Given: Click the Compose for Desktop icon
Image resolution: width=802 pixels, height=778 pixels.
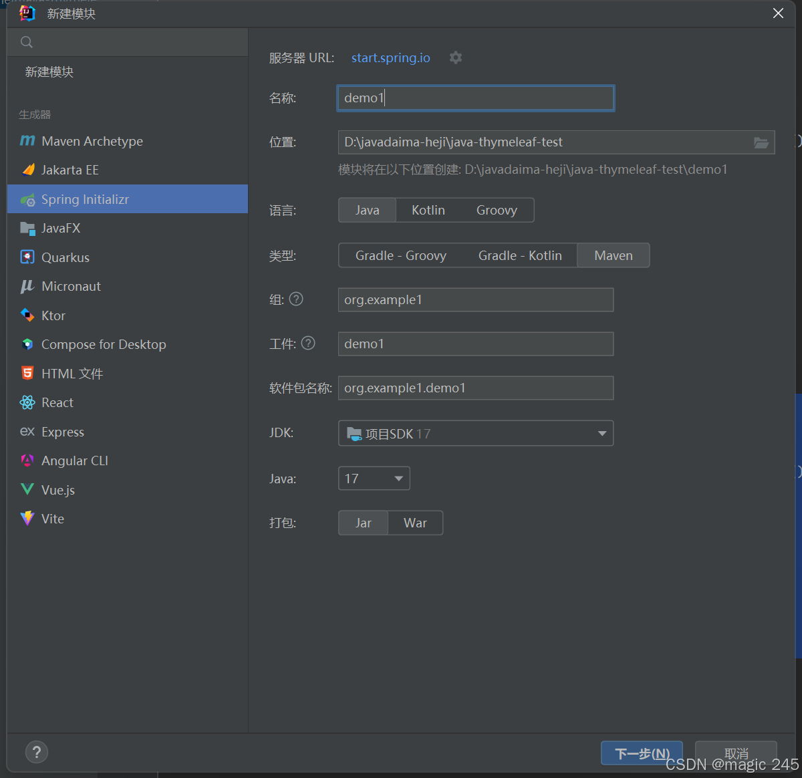Looking at the screenshot, I should [x=27, y=344].
